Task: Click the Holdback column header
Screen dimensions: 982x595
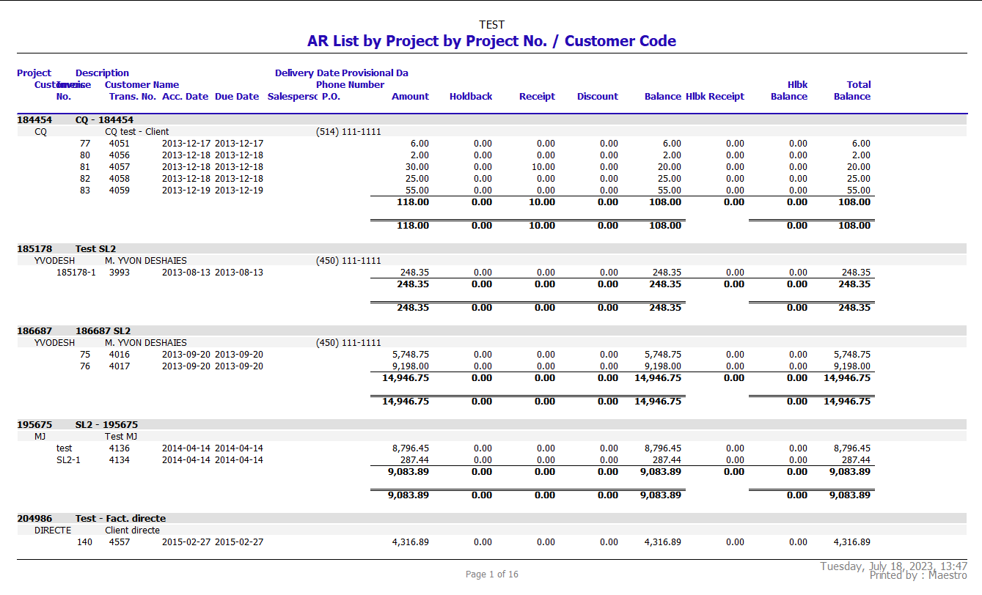Action: click(x=470, y=97)
